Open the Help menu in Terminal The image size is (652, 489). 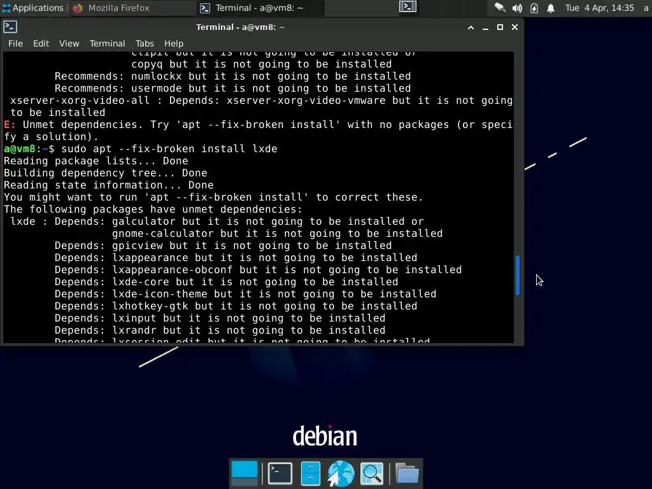(173, 43)
